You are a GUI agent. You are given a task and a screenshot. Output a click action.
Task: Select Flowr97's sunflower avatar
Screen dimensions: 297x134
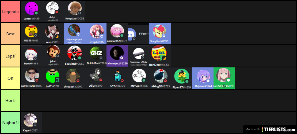coord(182,76)
